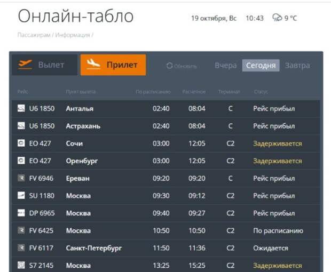Click the airline icon for DP 6965
Viewport: 331px width, 272px height.
coord(21,213)
